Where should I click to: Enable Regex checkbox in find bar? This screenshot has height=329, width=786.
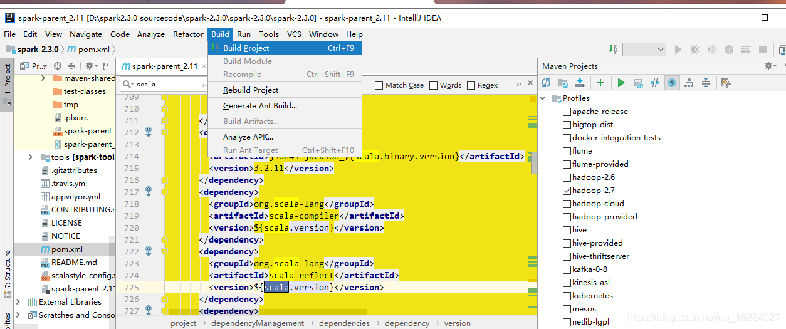[x=470, y=85]
